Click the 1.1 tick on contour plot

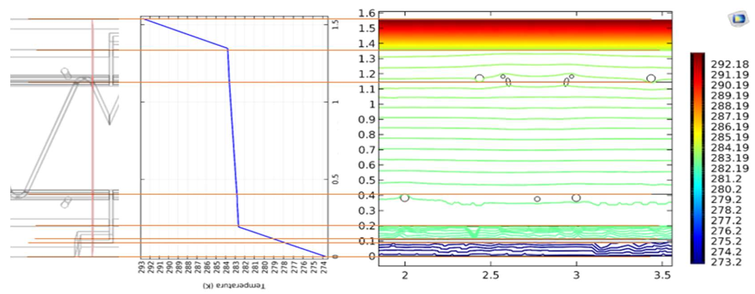point(367,89)
